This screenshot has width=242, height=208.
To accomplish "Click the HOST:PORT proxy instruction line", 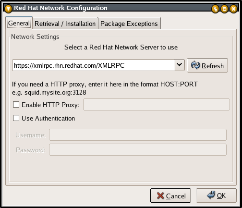I will point(105,84).
